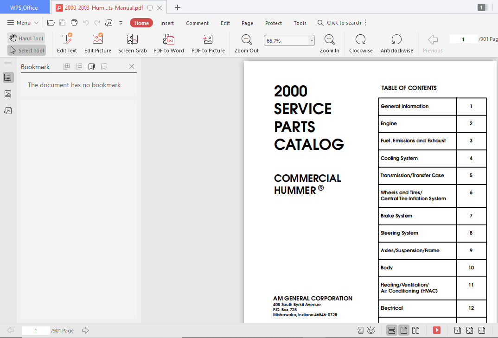Click the sidebar convert-to-Word icon
The width and height of the screenshot is (498, 338).
[x=8, y=110]
